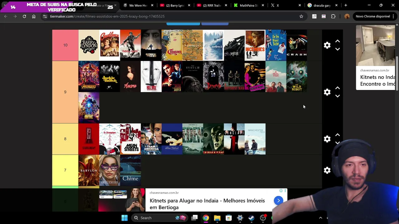Screen dimensions: 399x224
Task: Select the Dracula poster
Action: tap(214, 77)
